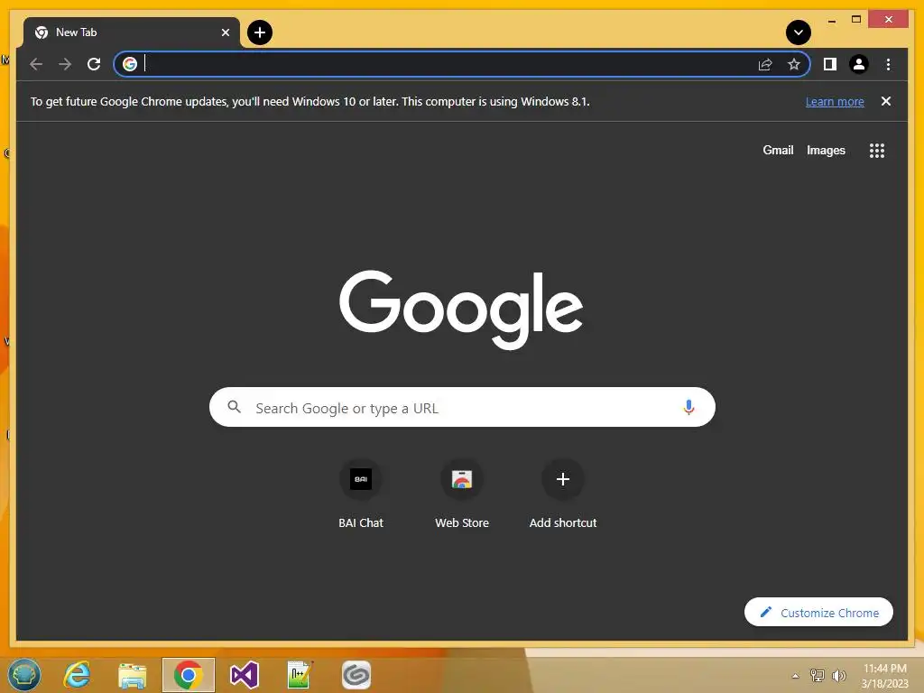Image resolution: width=924 pixels, height=693 pixels.
Task: Click the Add shortcut plus tile
Action: tap(563, 494)
